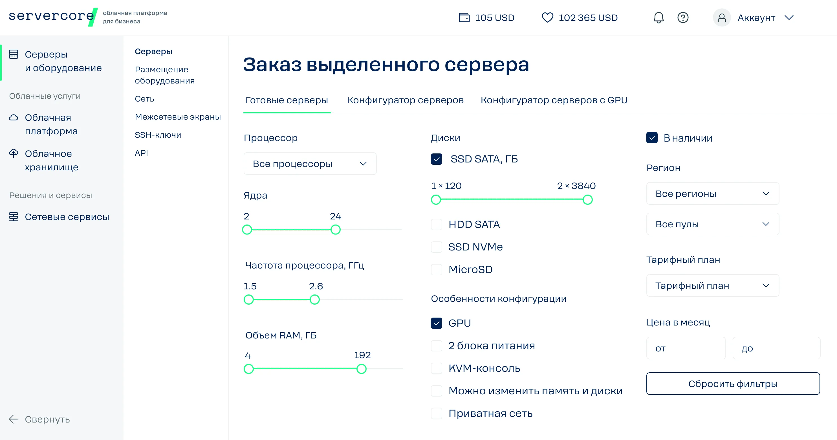Screen dimensions: 837x440
Task: Click the wallet balance icon
Action: click(464, 17)
